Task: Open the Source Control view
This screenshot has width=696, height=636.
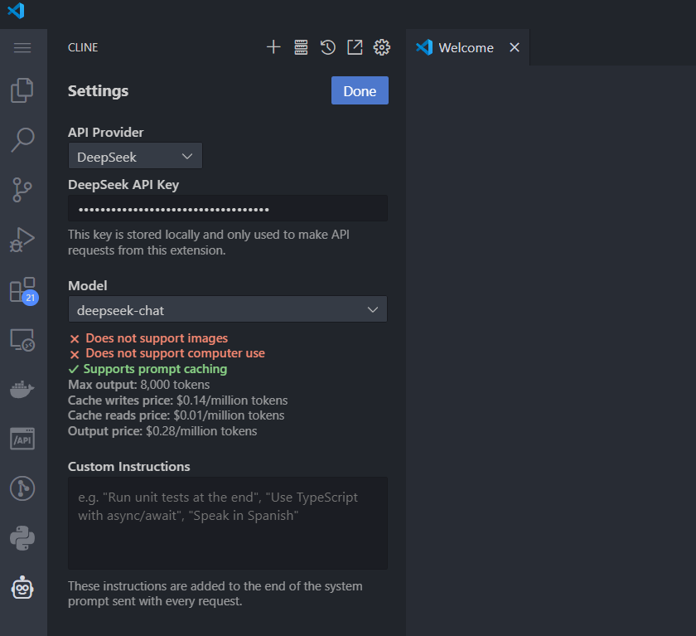Action: coord(22,190)
